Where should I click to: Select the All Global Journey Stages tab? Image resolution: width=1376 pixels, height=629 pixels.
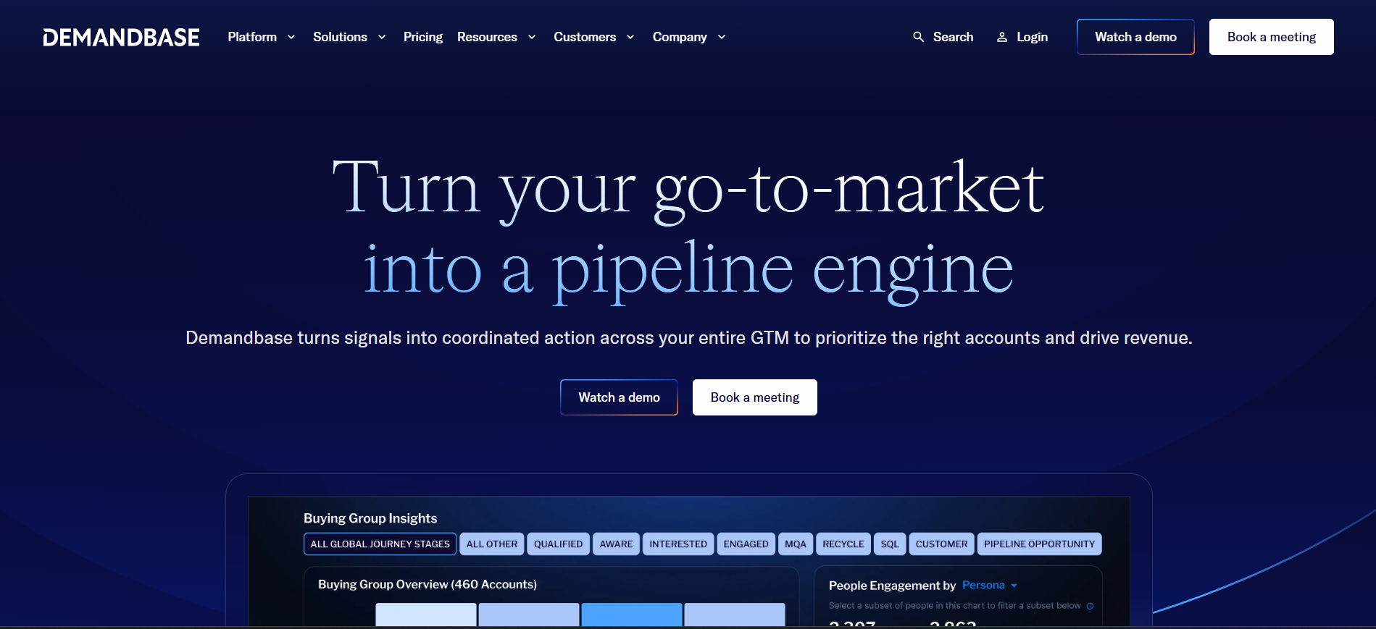click(380, 544)
